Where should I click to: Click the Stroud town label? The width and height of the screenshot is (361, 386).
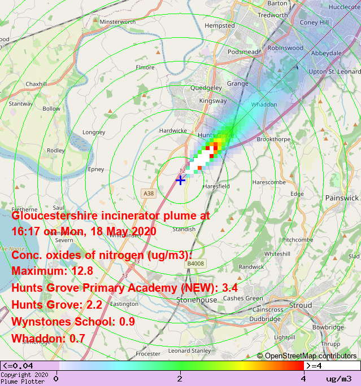pos(301,305)
